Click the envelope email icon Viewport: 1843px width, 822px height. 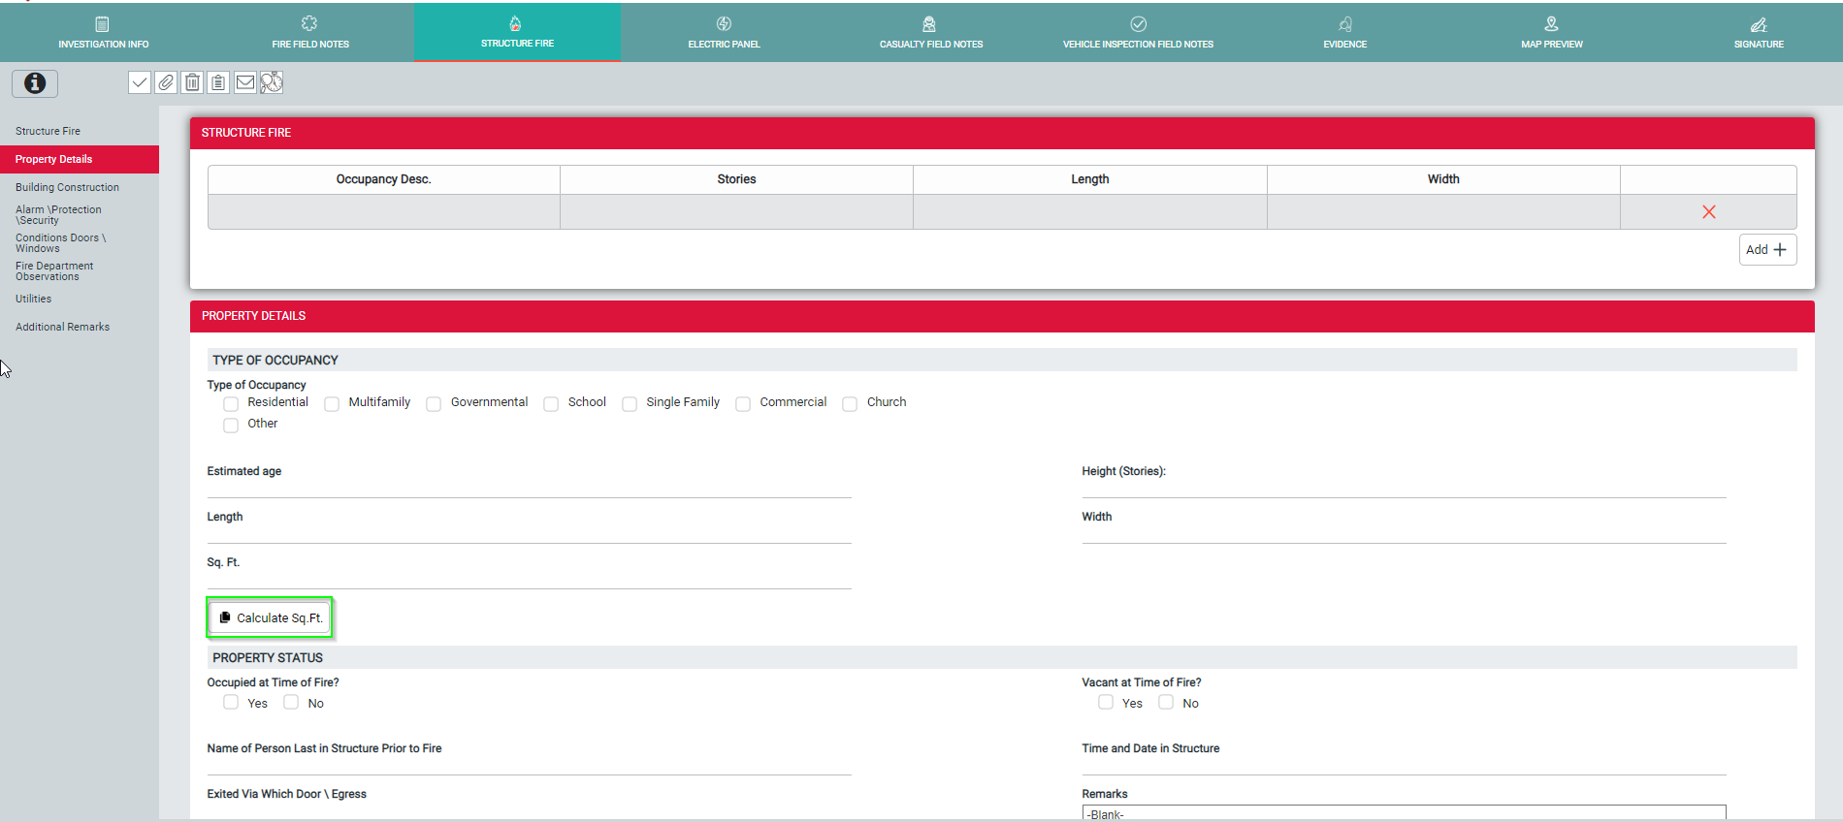tap(245, 82)
